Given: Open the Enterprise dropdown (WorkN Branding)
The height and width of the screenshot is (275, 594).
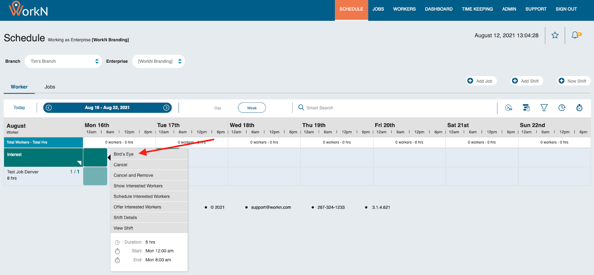Looking at the screenshot, I should pyautogui.click(x=159, y=61).
